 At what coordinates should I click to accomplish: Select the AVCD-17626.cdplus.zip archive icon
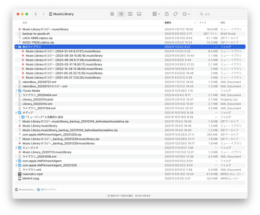[20, 42]
